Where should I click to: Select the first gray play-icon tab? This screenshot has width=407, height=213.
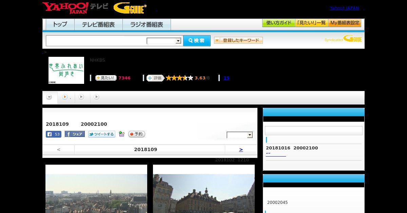pos(81,97)
